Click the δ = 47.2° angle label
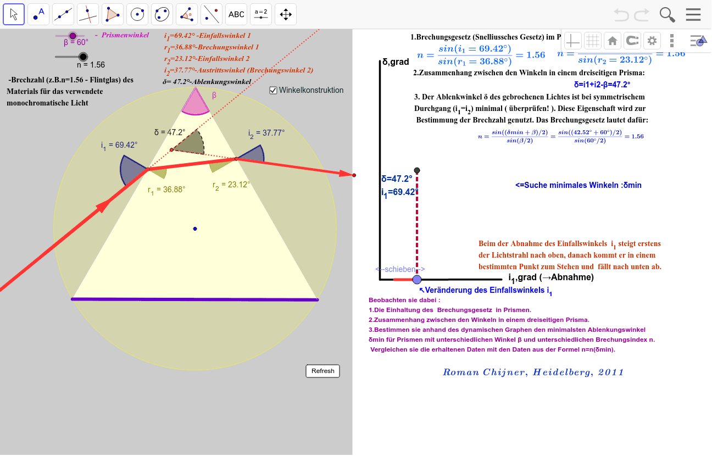 (x=170, y=132)
